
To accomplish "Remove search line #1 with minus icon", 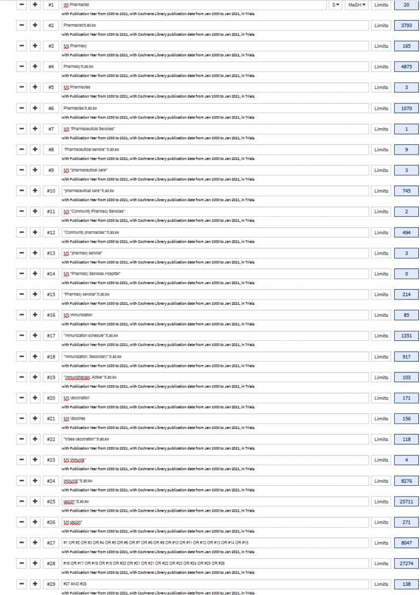I will (x=20, y=5).
